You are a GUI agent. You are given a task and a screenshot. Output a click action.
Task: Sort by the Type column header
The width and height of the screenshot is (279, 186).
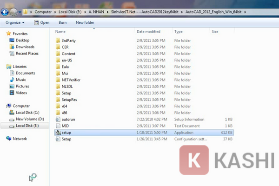179,32
